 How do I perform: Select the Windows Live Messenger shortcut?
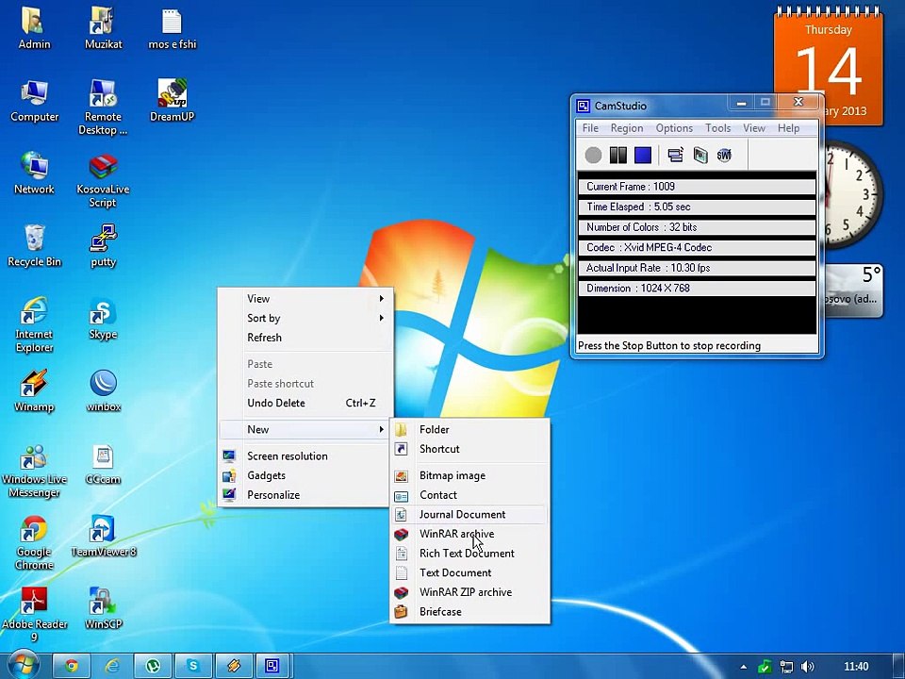coord(34,471)
